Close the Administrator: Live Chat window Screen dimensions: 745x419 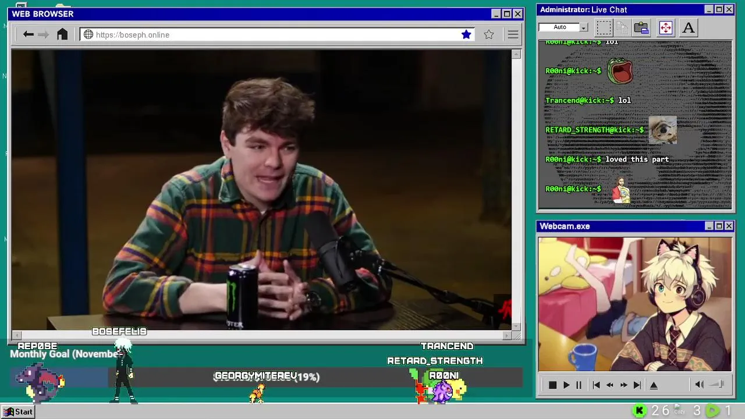(729, 9)
